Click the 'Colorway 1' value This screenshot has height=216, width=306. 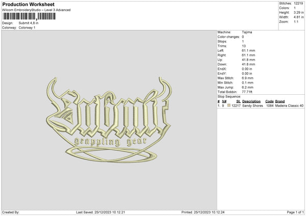[x=27, y=28]
